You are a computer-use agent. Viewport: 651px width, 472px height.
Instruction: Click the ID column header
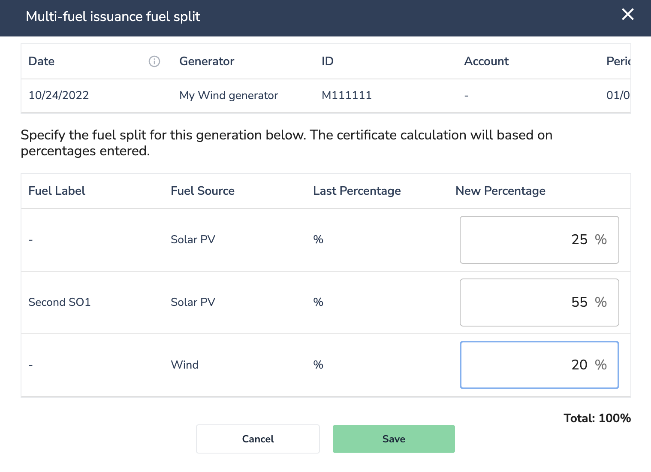(x=328, y=61)
